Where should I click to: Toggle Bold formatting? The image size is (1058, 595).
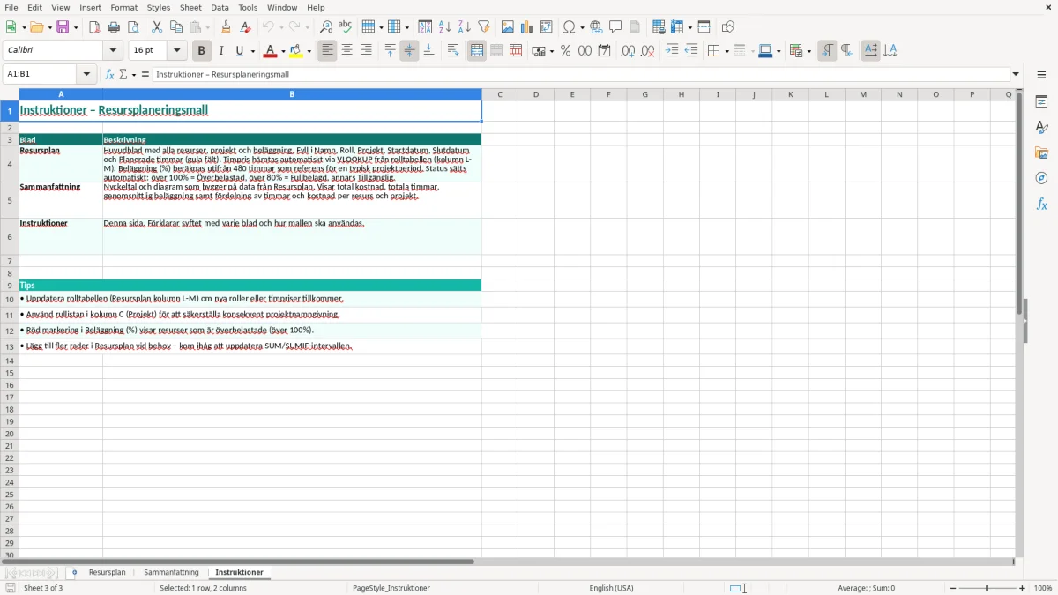coord(202,51)
